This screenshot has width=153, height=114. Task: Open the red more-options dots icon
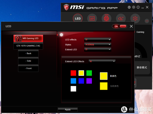tap(147, 21)
